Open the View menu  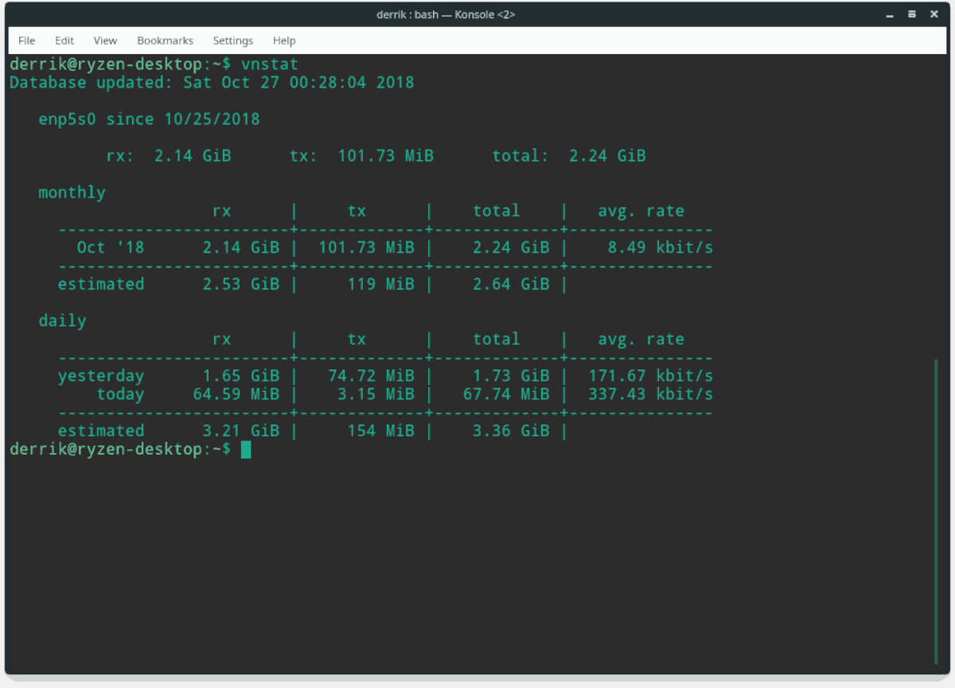pos(105,40)
